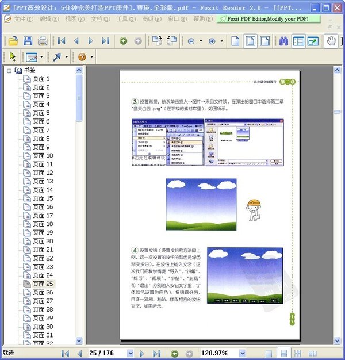Click bookmarks panel scroll up arrow
Viewport: 345px width, 360px height.
click(x=79, y=70)
